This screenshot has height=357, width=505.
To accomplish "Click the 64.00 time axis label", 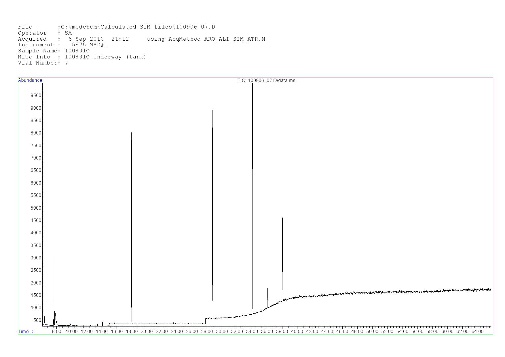I will coord(477,331).
